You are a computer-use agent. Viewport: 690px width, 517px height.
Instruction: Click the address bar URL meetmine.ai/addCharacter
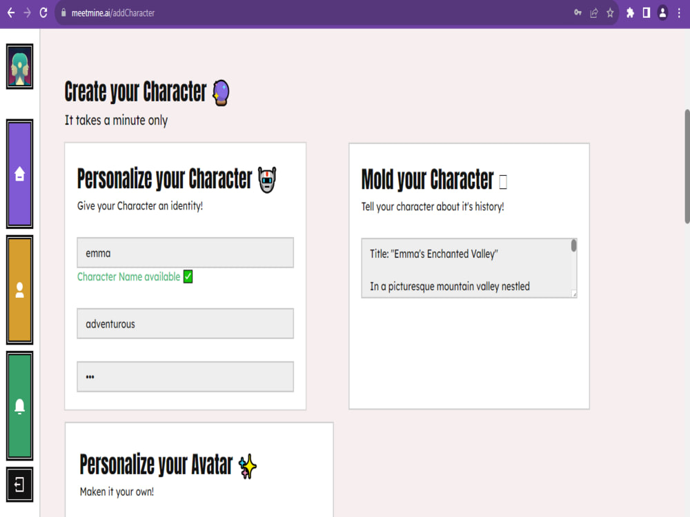pyautogui.click(x=113, y=13)
